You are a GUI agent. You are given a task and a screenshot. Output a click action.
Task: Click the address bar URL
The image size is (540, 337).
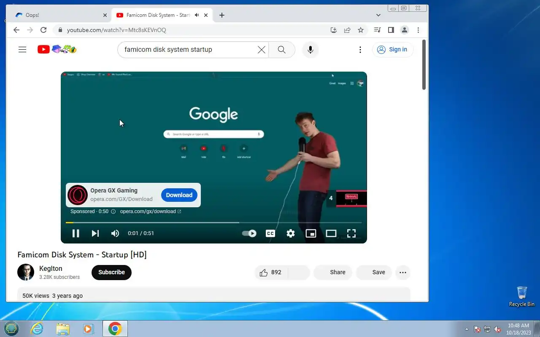116,30
